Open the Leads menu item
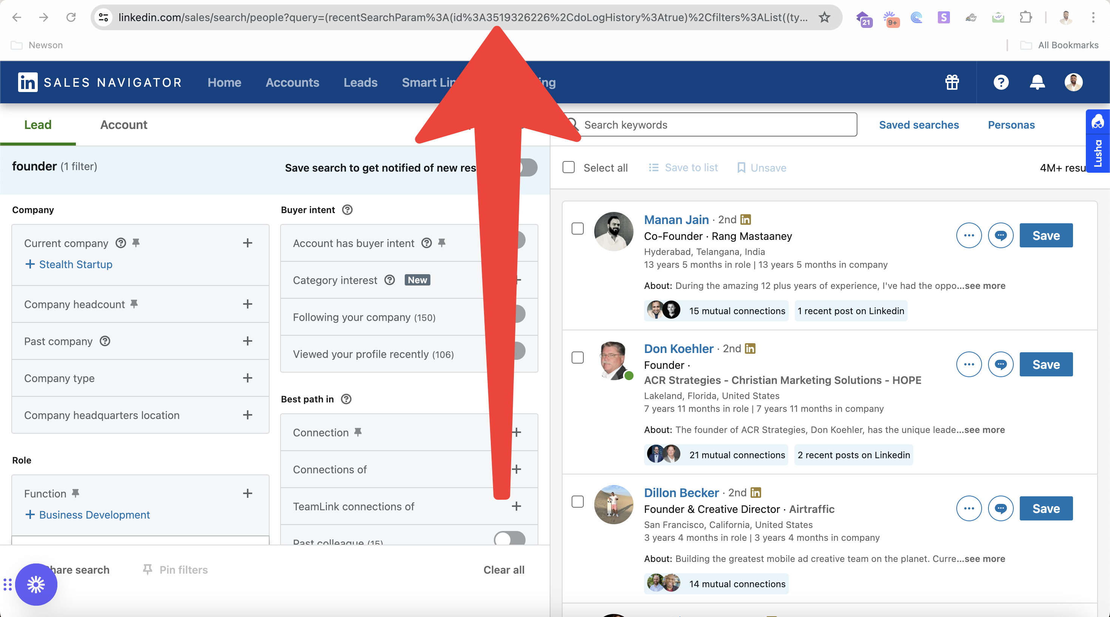 (x=360, y=82)
